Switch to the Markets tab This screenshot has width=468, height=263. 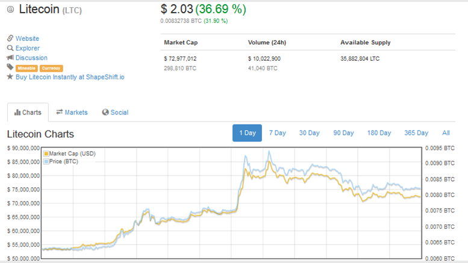72,113
